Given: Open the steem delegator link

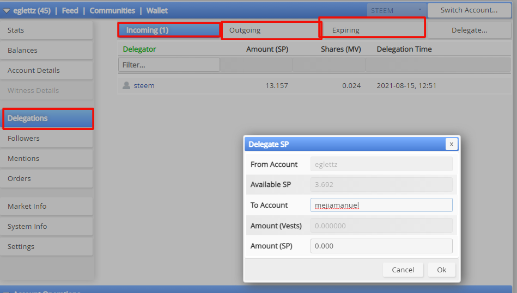Looking at the screenshot, I should [x=144, y=85].
